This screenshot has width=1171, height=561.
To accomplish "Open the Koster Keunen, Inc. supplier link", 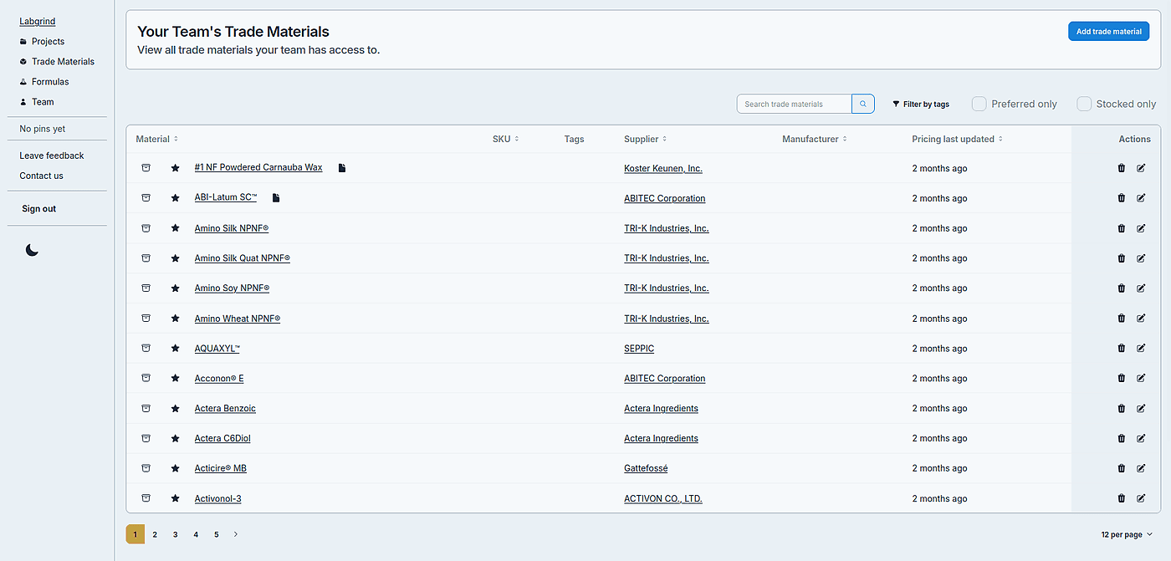I will click(x=662, y=168).
